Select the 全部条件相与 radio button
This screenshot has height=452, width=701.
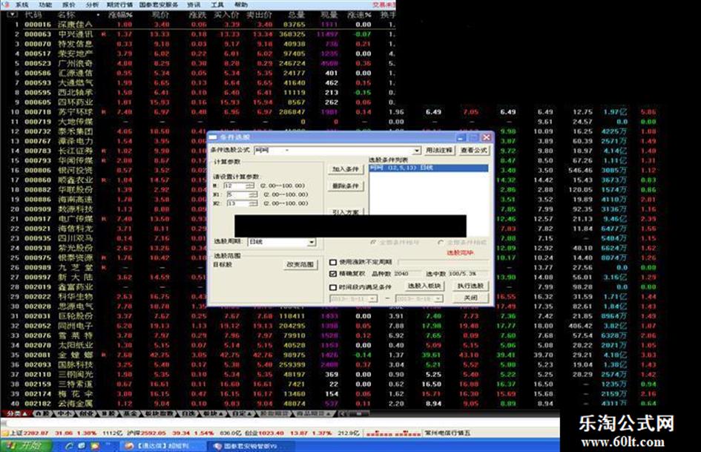tap(373, 243)
